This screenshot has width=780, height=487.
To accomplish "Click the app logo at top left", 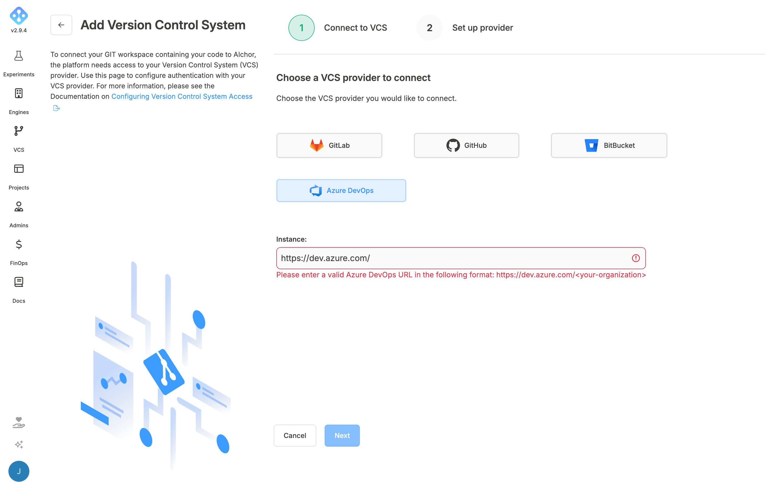I will point(19,15).
